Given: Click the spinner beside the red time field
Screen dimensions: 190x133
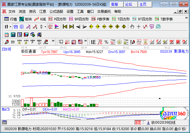Looking at the screenshot, I should pyautogui.click(x=143, y=123).
